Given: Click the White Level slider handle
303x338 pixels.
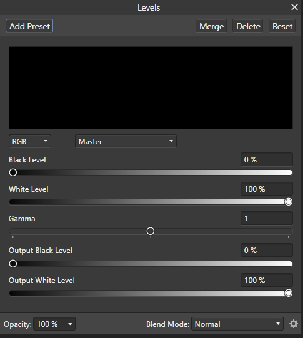Looking at the screenshot, I should (x=289, y=202).
